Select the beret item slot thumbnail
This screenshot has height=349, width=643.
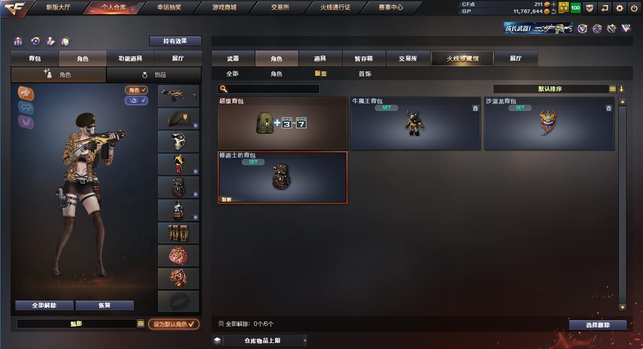178,119
